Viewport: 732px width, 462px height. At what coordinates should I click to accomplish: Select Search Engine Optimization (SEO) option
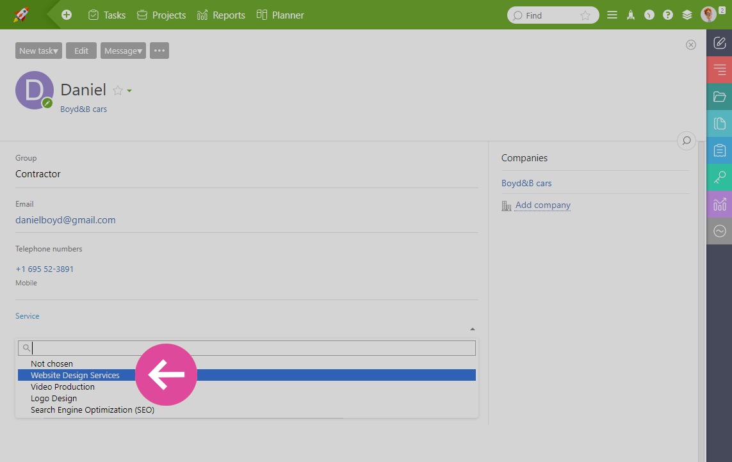click(247, 410)
